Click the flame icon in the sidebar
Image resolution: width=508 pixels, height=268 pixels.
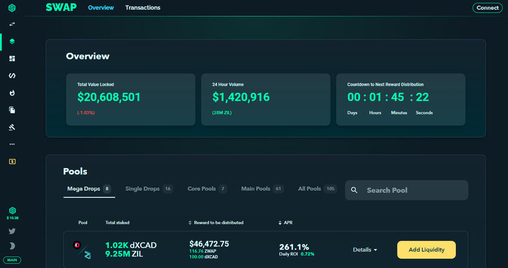[x=12, y=93]
